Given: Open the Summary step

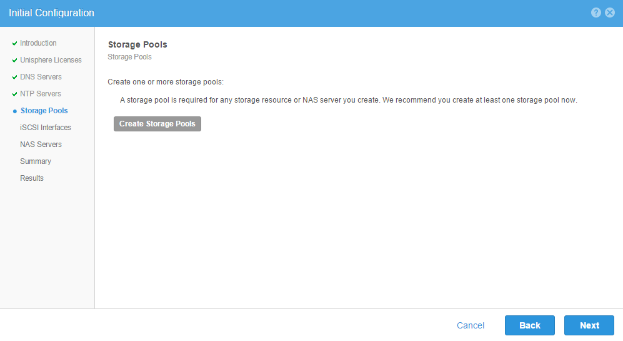Looking at the screenshot, I should 36,161.
